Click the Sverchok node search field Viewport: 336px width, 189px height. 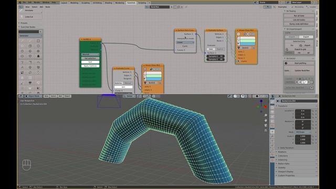[x=29, y=31]
